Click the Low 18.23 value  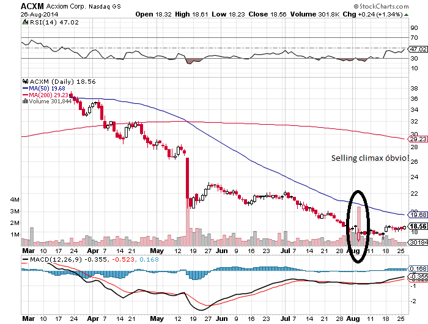click(228, 15)
